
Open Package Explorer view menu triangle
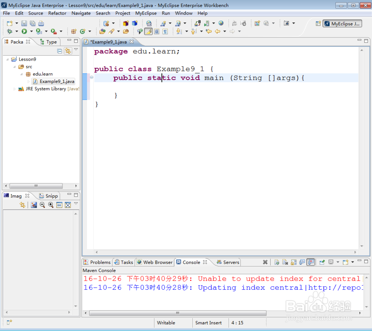coord(76,49)
